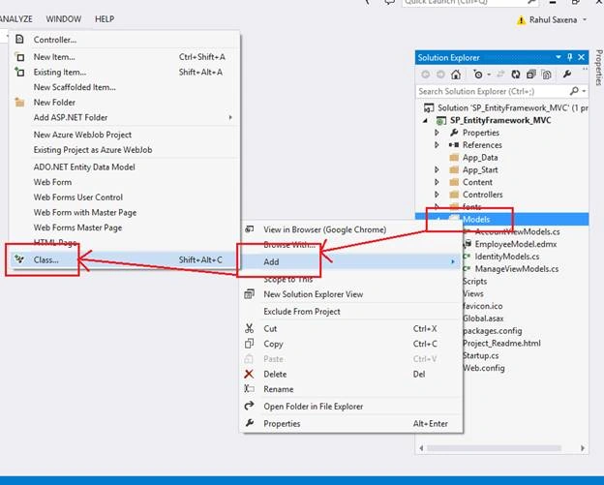Choose Web Form with Master Page
The width and height of the screenshot is (604, 485).
125,212
